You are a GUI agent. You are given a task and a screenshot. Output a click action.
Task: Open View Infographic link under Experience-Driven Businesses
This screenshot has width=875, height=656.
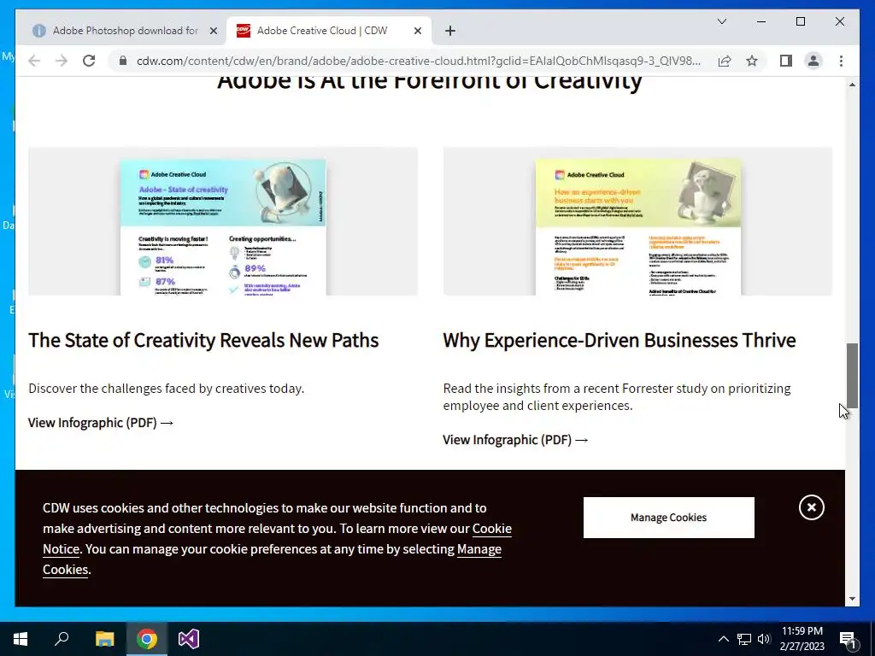point(515,440)
